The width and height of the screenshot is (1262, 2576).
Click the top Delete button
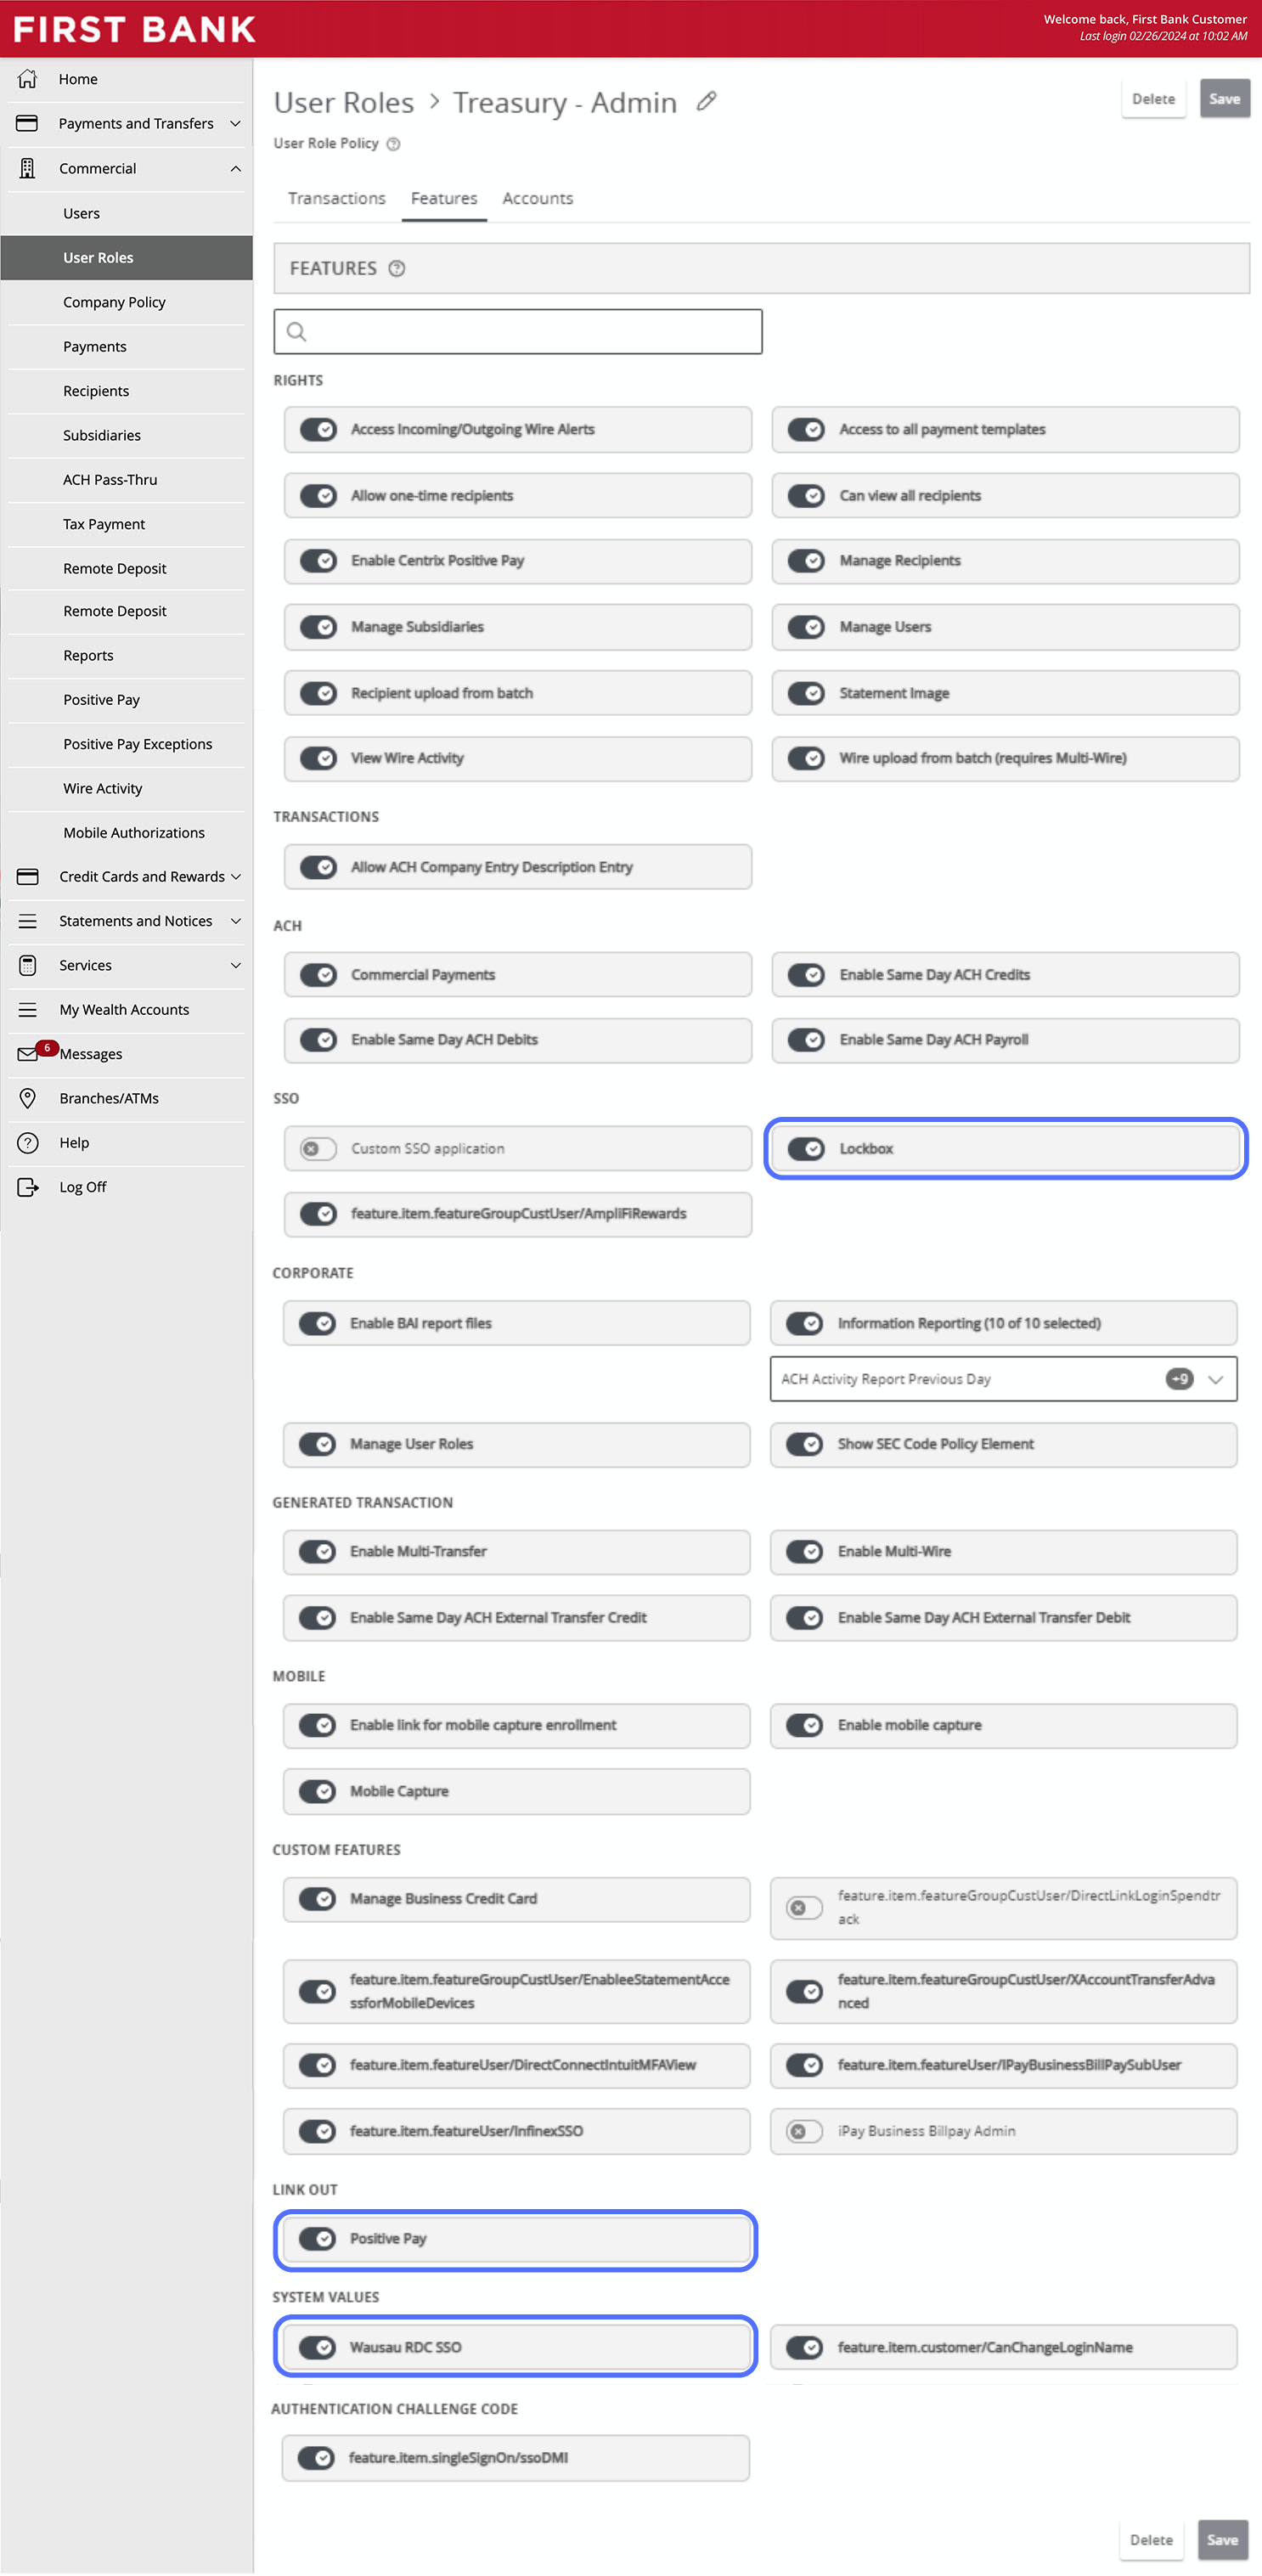point(1153,99)
